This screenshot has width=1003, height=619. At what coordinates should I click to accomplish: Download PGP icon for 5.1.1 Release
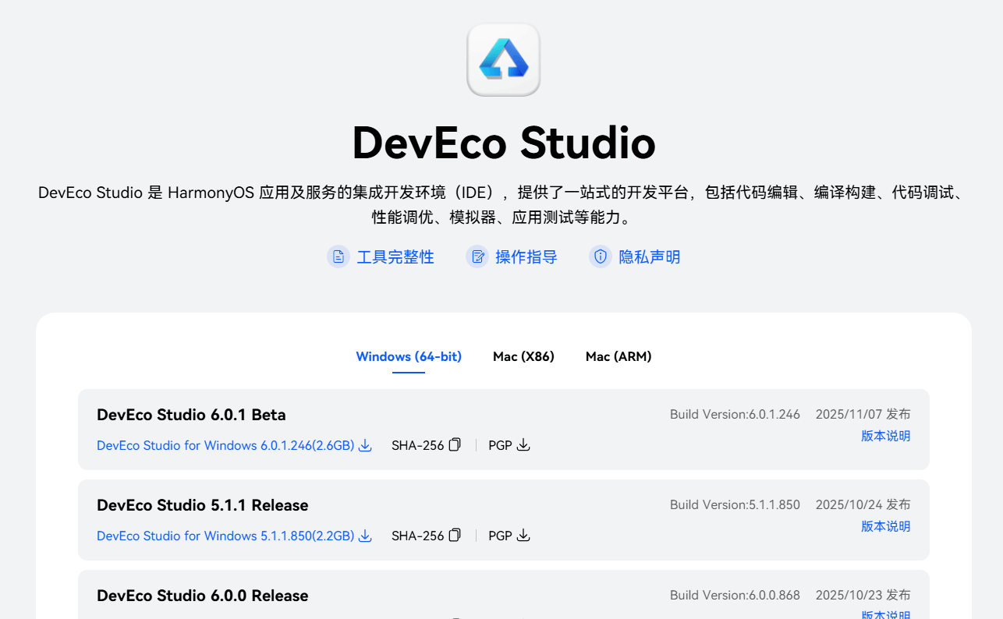523,535
